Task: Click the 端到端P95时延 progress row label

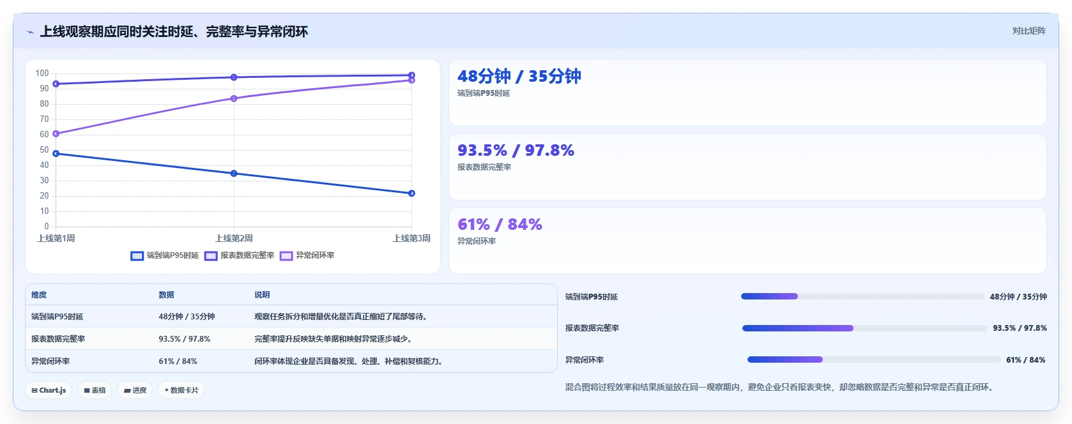Action: pyautogui.click(x=592, y=297)
